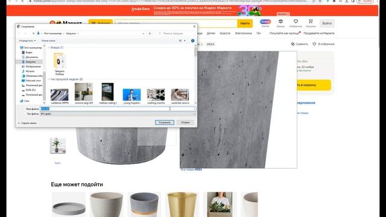
Task: Go back in the save dialog
Action: click(19, 34)
